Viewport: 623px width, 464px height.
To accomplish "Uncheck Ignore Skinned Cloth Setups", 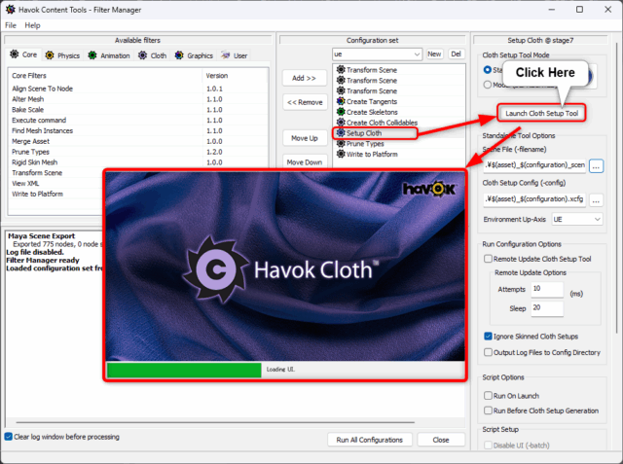I will click(489, 336).
